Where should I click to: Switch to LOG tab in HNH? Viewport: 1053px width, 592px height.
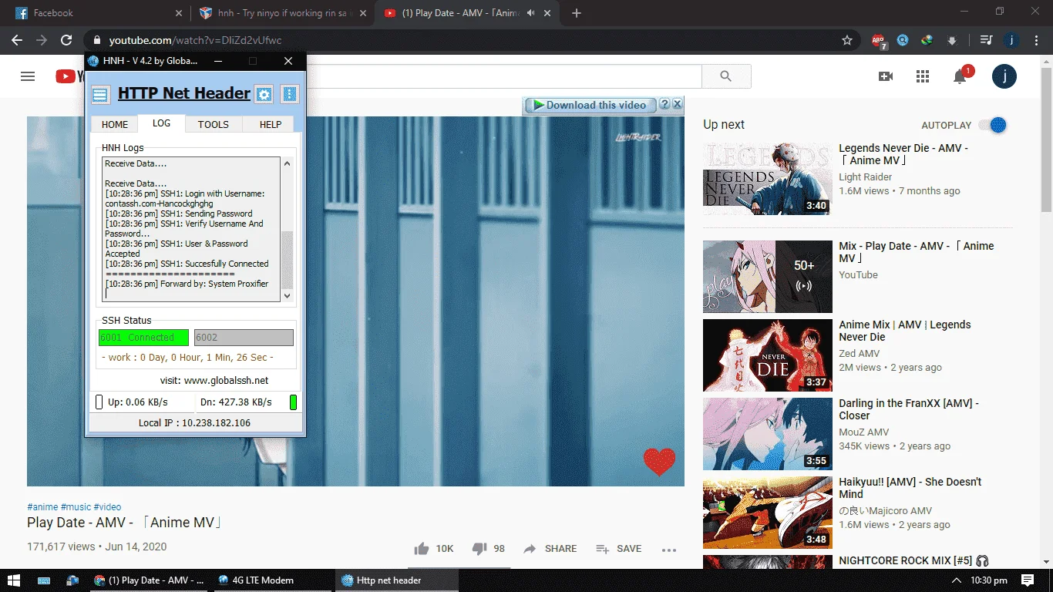(x=161, y=123)
